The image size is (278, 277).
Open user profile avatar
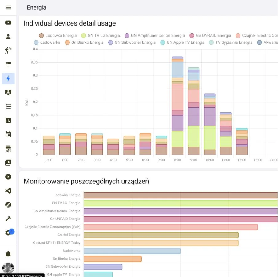pyautogui.click(x=8, y=268)
